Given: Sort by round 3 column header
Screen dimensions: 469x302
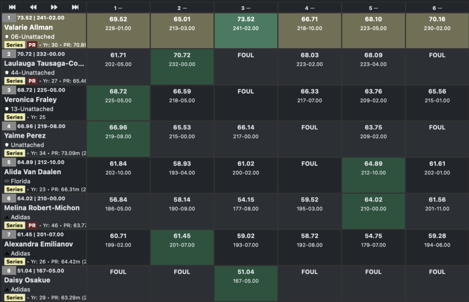Looking at the screenshot, I should (x=245, y=8).
